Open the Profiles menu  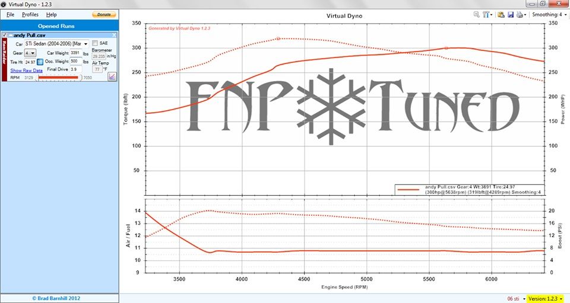(30, 14)
